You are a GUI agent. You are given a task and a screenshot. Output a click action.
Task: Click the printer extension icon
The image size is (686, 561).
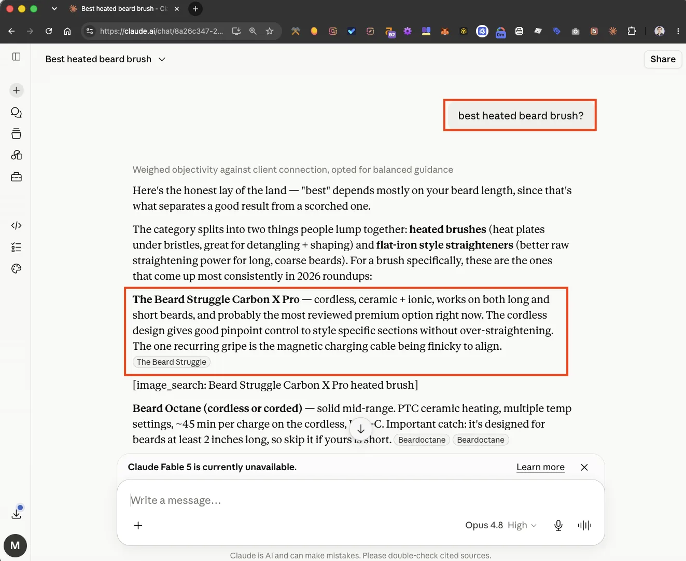(x=519, y=31)
